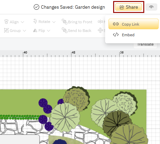Click the chain link icon
Screen dimensions: 160x144
click(116, 24)
